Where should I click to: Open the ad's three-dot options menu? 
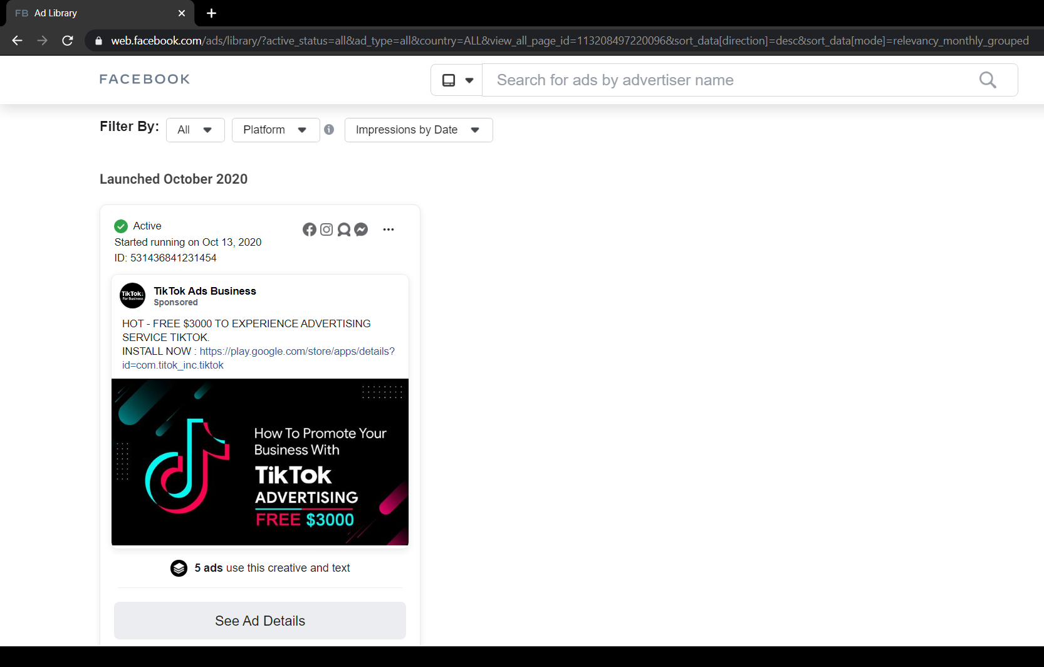[x=389, y=229]
